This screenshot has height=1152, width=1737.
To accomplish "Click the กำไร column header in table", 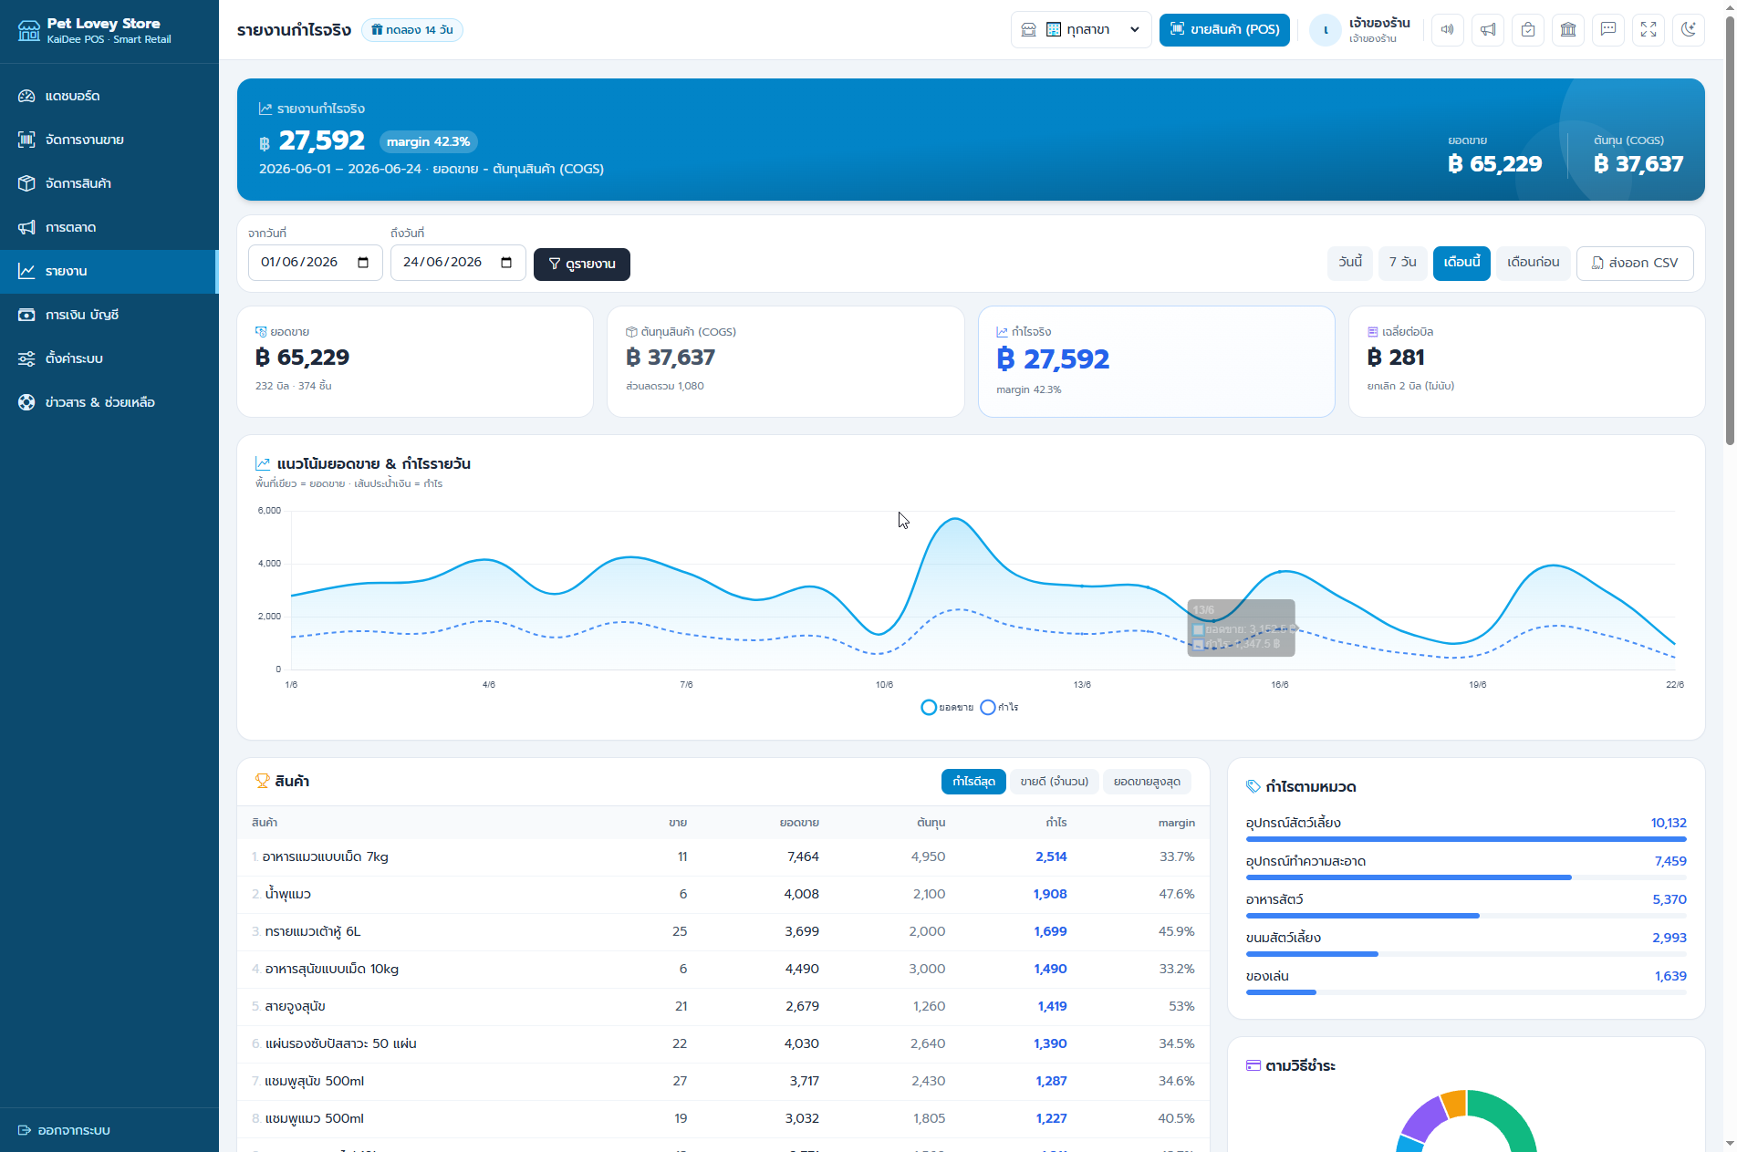I will 1056,823.
